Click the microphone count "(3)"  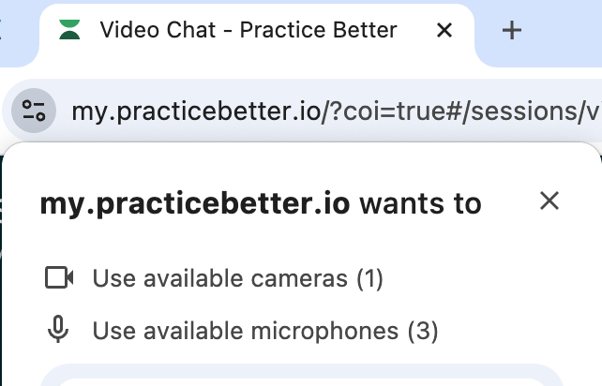pos(423,331)
